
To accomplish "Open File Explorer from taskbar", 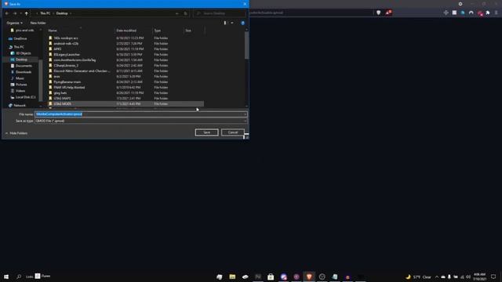I will tap(232, 277).
